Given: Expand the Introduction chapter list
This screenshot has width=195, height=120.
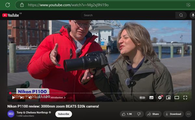Looking at the screenshot, I should (x=58, y=97).
